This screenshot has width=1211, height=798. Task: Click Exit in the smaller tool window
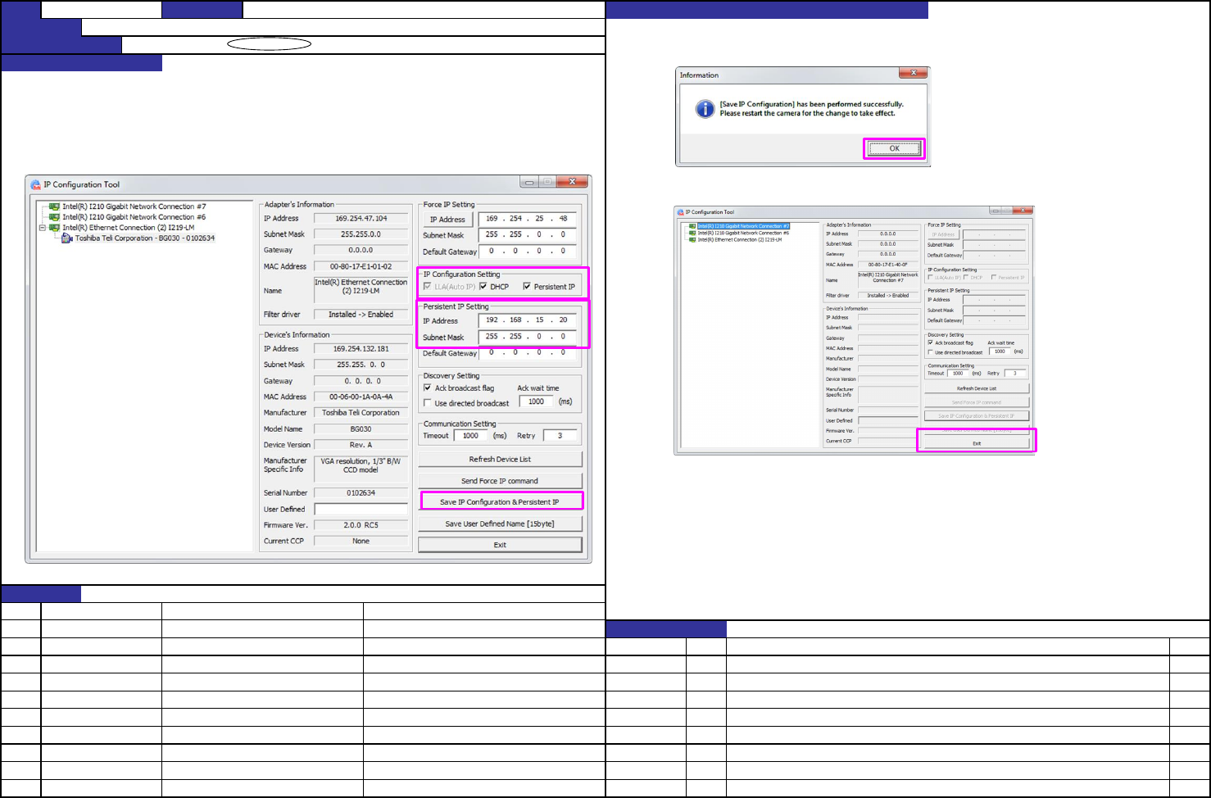[977, 443]
